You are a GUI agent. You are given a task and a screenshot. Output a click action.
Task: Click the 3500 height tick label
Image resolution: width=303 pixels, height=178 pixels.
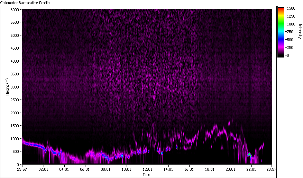[x=15, y=74]
